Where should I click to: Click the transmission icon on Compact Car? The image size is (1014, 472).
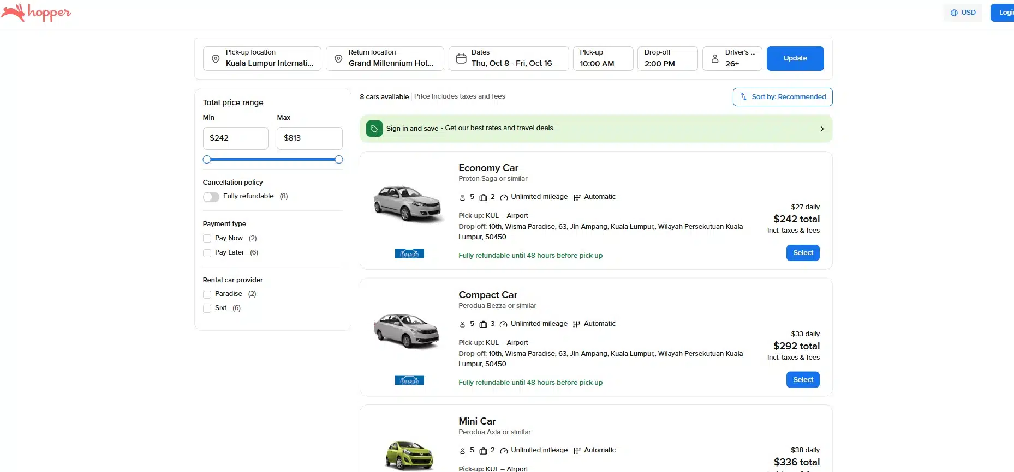(576, 324)
